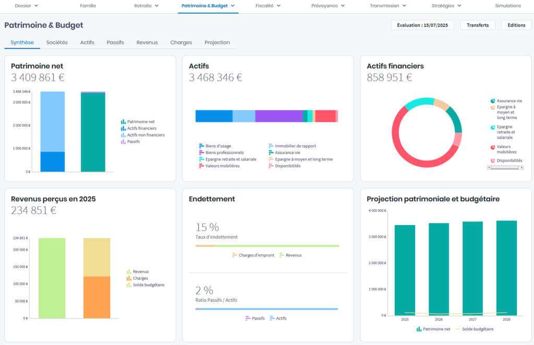
Task: Switch to the Sociétés tab
Action: tap(57, 42)
